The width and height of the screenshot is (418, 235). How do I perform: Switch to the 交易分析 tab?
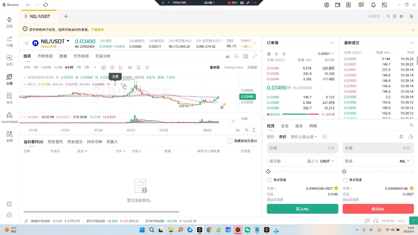[x=103, y=56]
